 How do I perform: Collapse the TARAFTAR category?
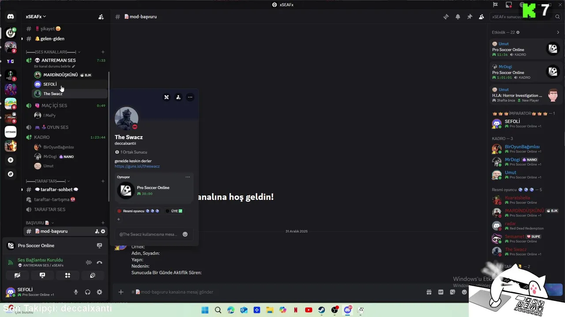tap(48, 181)
